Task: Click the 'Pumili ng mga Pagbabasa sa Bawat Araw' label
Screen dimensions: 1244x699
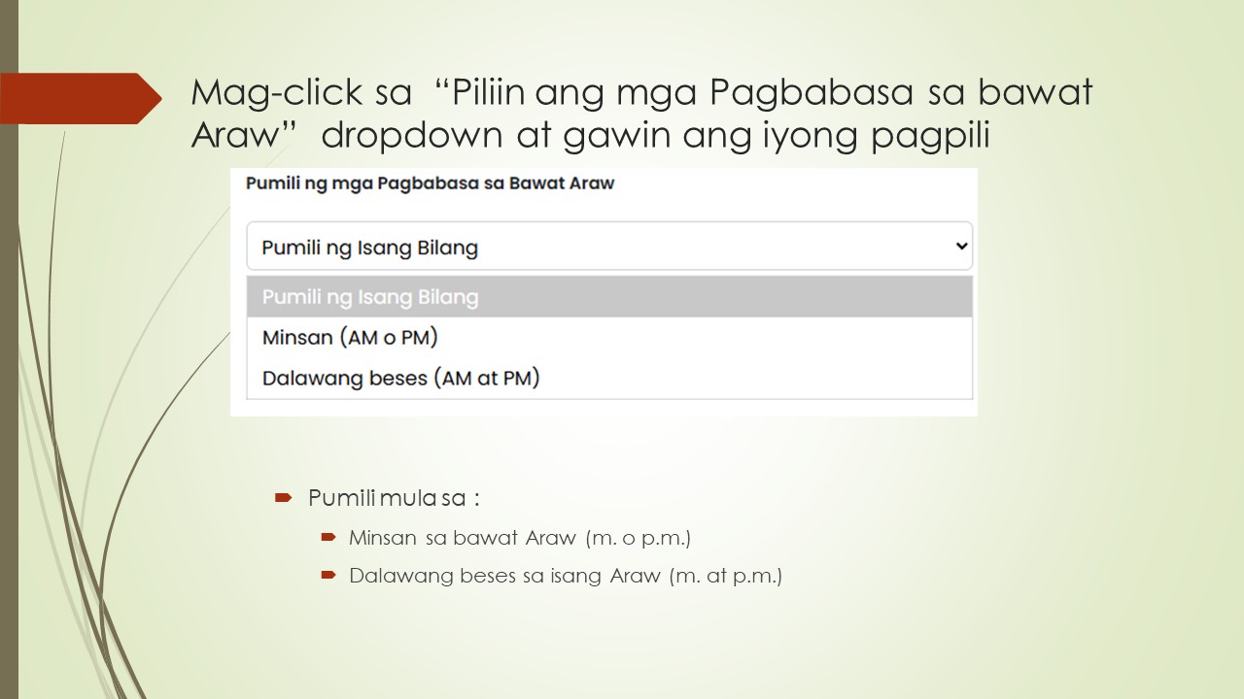Action: click(430, 183)
